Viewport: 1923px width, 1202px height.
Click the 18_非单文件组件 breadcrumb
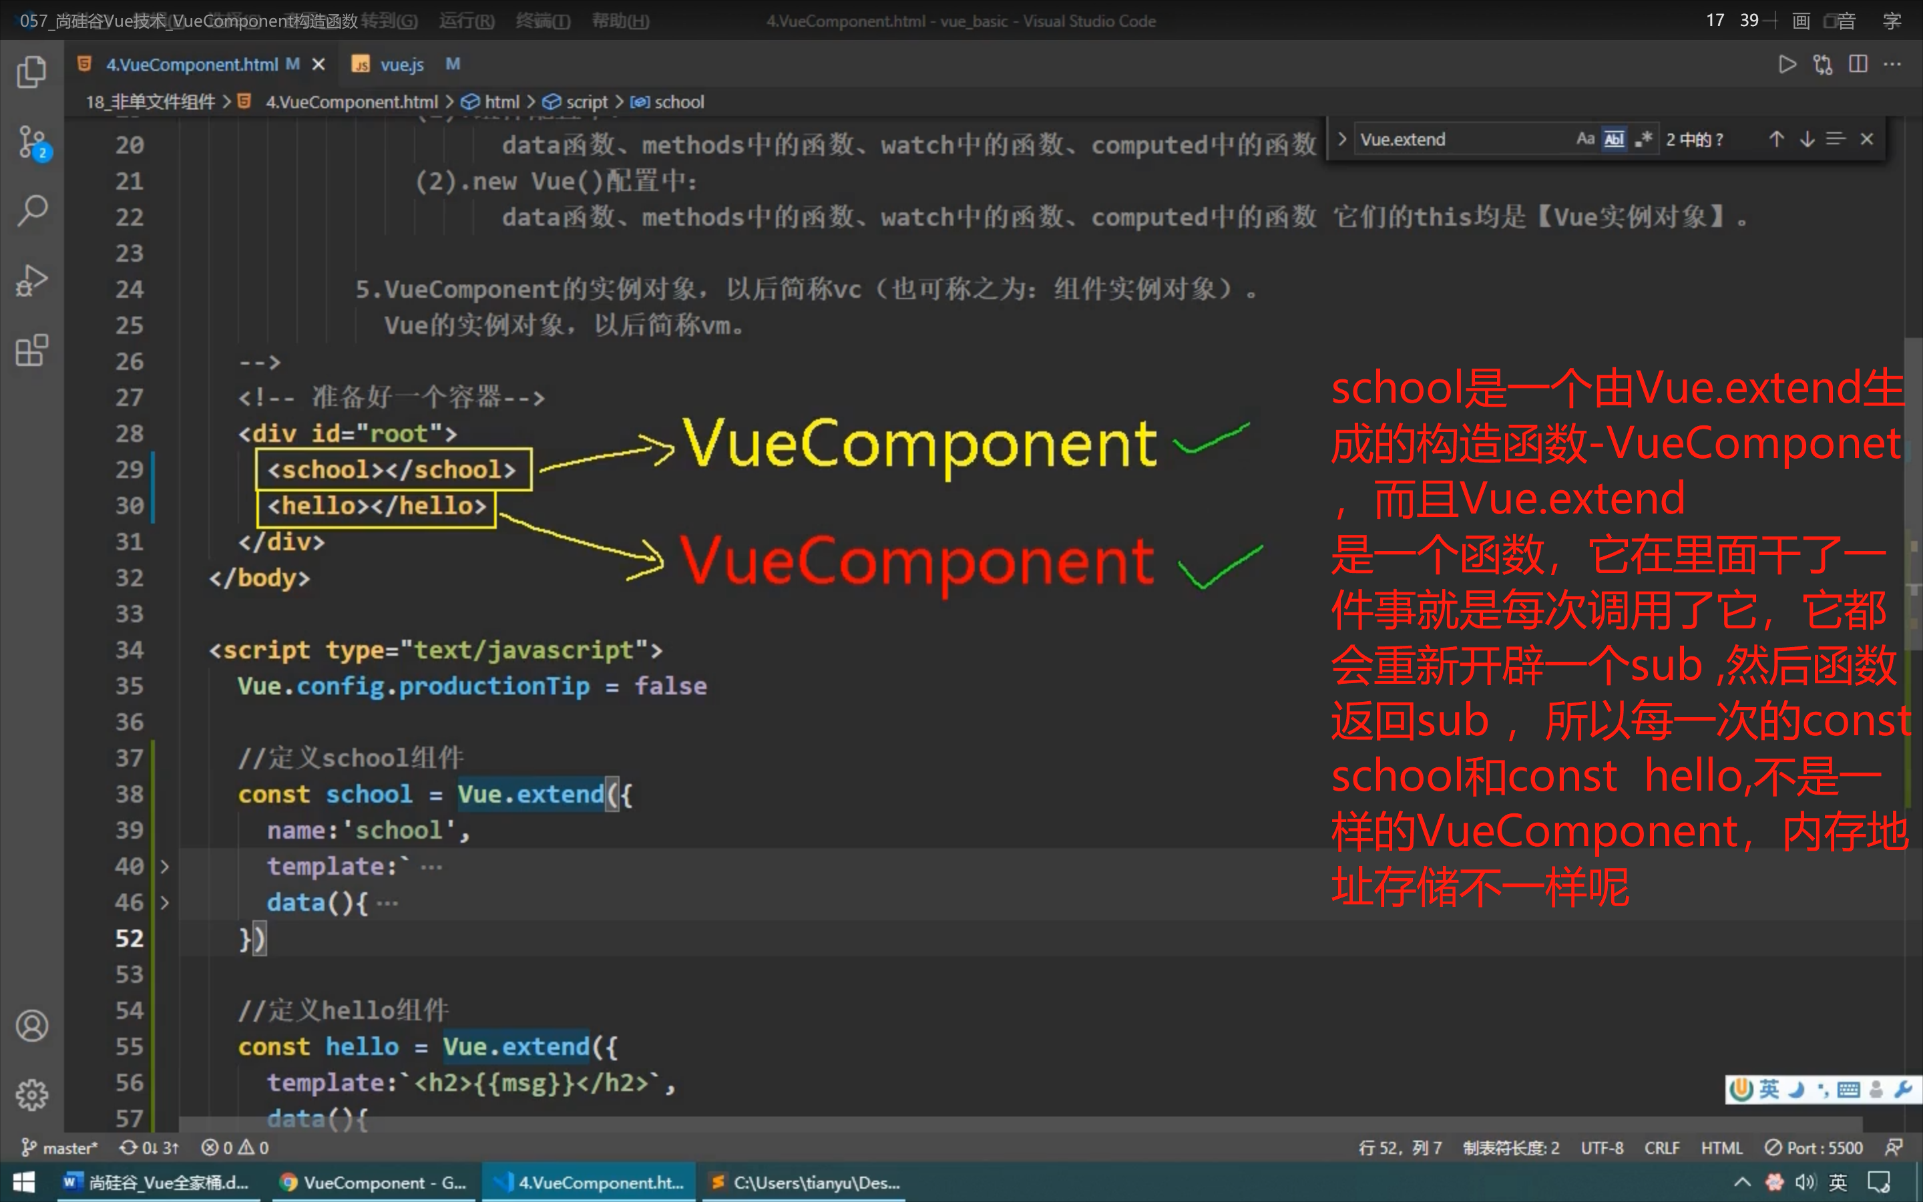[150, 102]
